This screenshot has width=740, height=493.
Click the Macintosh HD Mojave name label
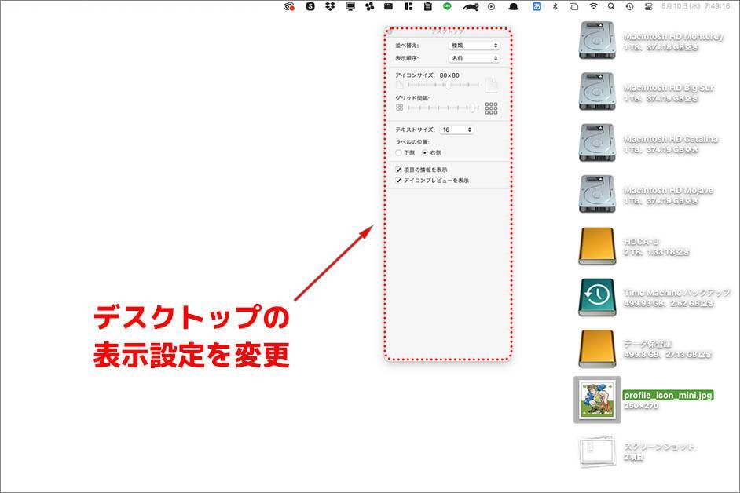pyautogui.click(x=668, y=190)
